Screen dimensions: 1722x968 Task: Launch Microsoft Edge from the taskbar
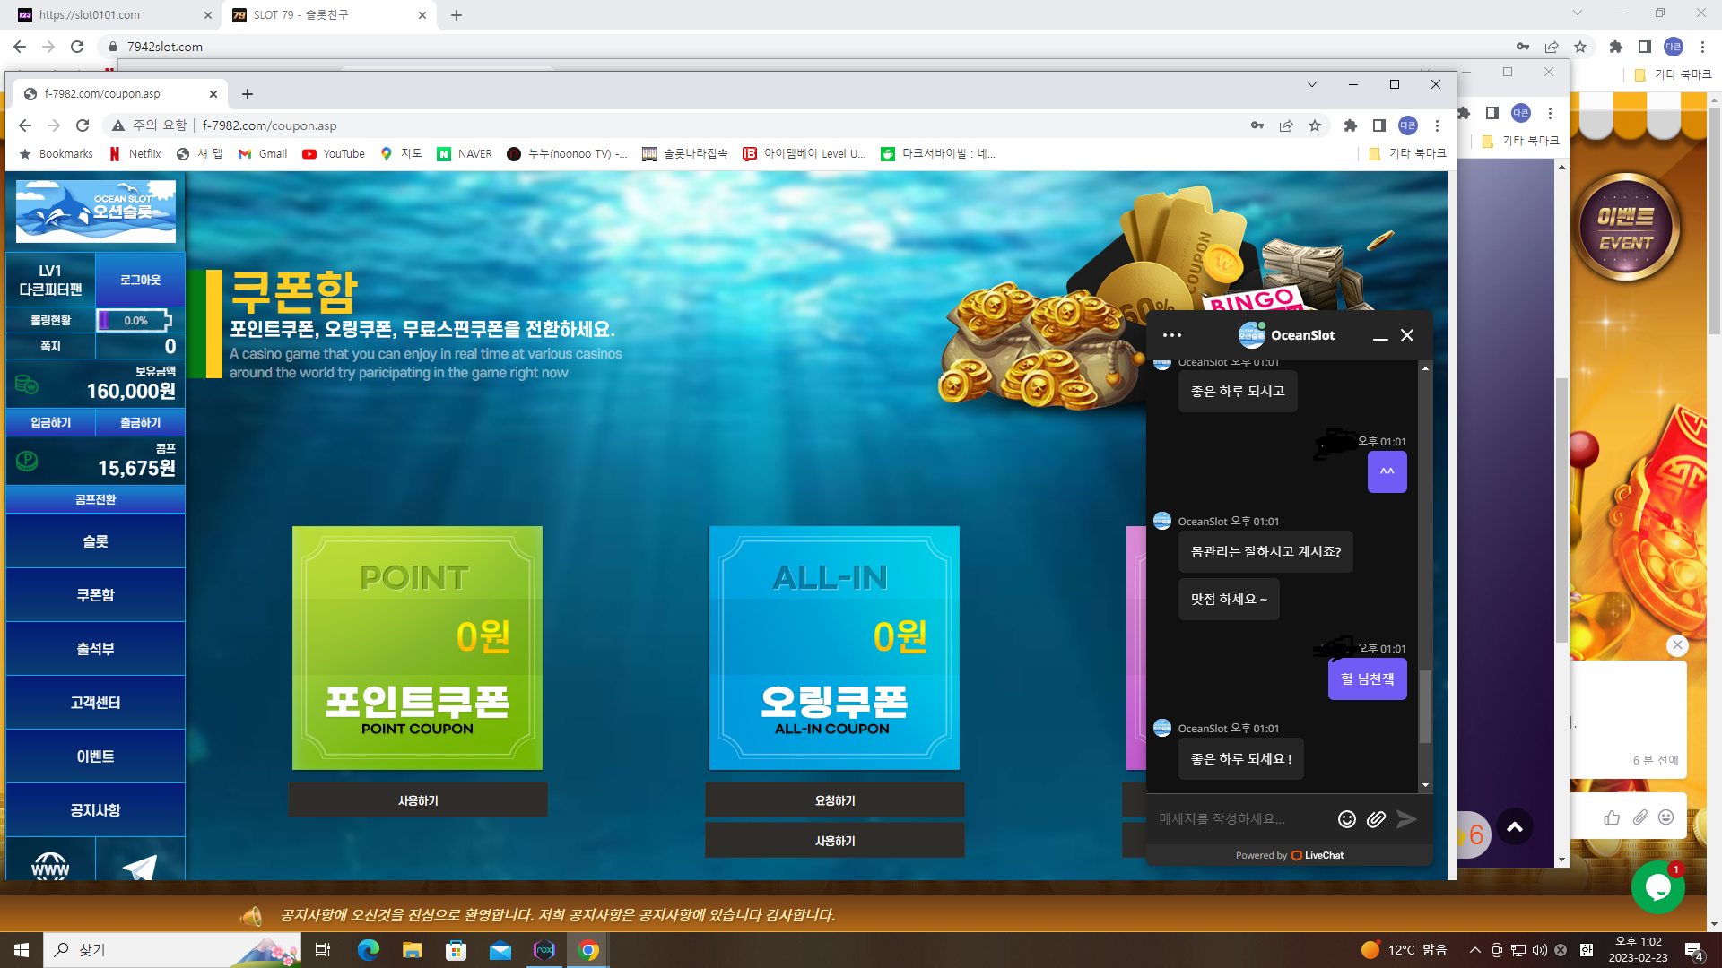[x=369, y=950]
